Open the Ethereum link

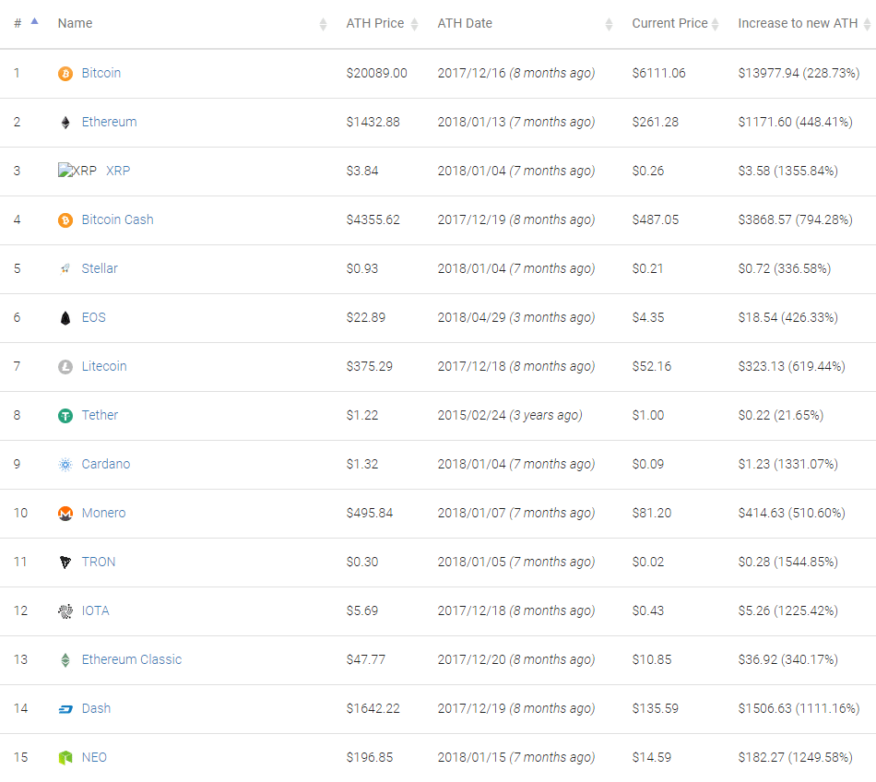[x=109, y=122]
